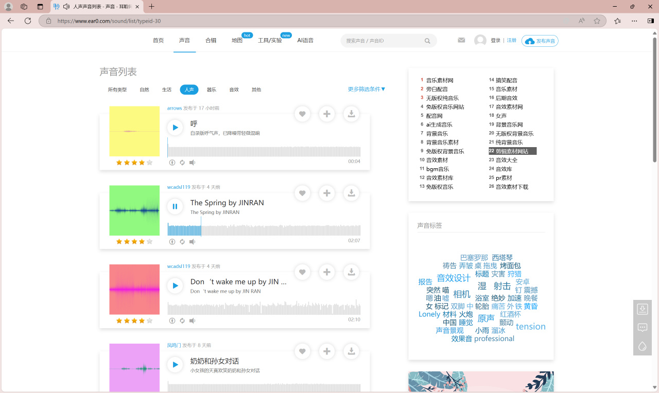Open the AI语音 tab
The width and height of the screenshot is (659, 393).
305,41
